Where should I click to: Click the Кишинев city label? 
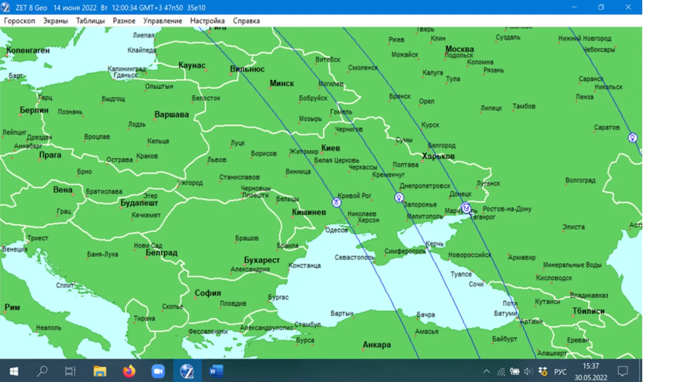point(309,212)
